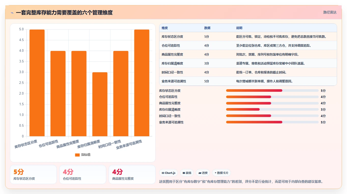
Task: Click the description starting 能统一订单、仓库
Action: coord(261,72)
